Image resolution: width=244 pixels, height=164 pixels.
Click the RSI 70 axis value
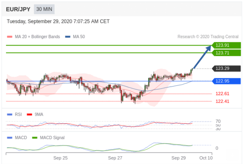(x=218, y=121)
